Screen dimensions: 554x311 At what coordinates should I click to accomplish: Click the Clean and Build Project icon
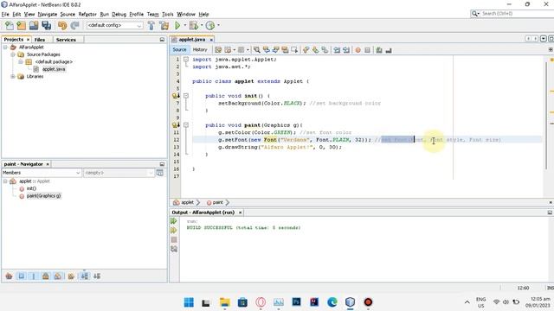pos(164,25)
